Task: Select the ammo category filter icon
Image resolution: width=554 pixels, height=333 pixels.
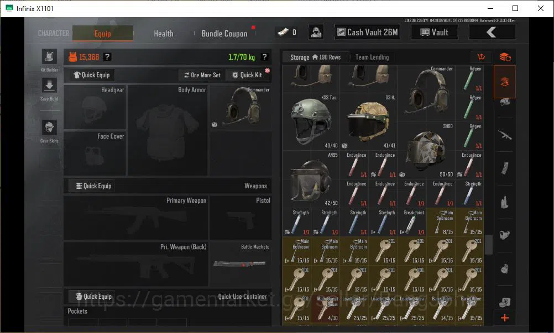Action: (x=505, y=202)
